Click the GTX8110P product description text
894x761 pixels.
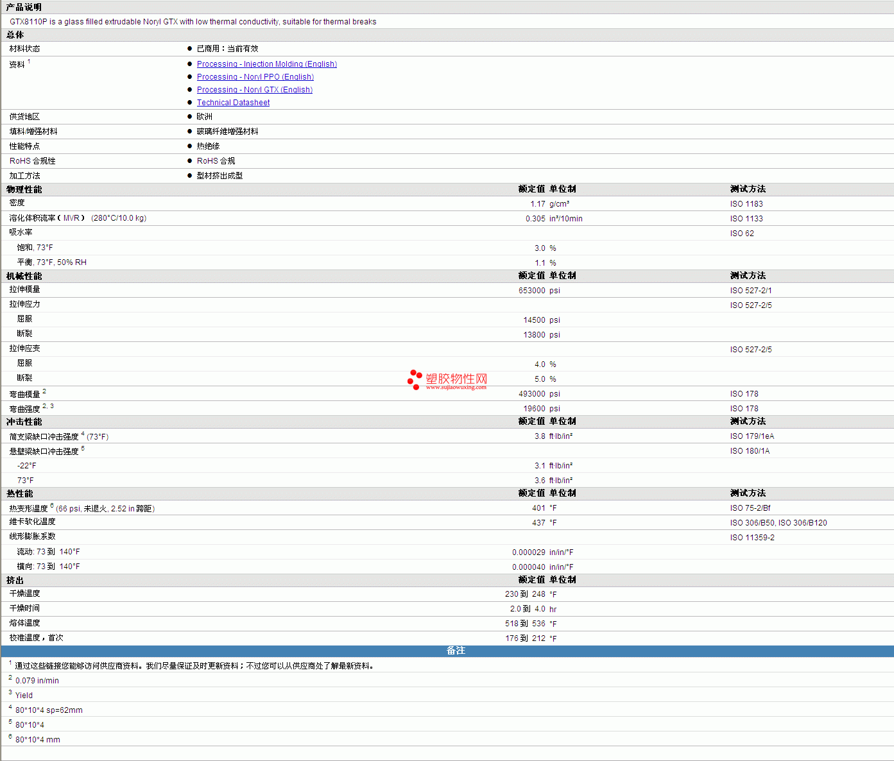pos(193,22)
